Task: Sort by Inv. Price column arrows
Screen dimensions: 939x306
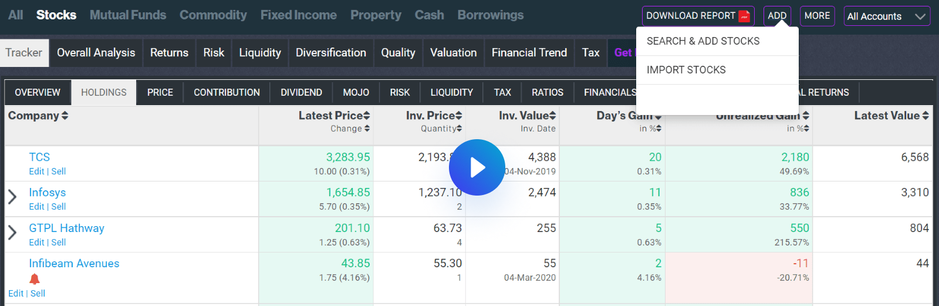Action: (458, 116)
